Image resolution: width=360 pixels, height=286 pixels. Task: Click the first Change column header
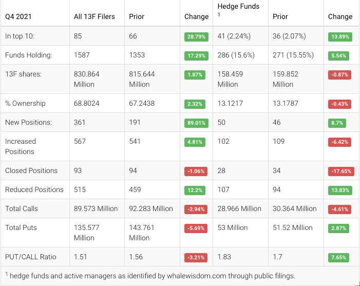point(196,16)
